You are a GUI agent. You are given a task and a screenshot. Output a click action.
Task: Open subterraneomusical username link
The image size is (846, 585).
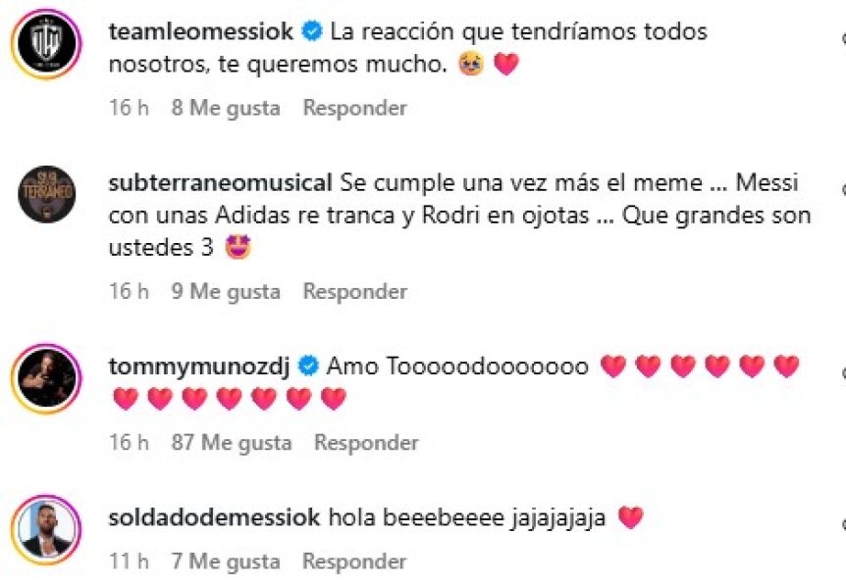[220, 182]
